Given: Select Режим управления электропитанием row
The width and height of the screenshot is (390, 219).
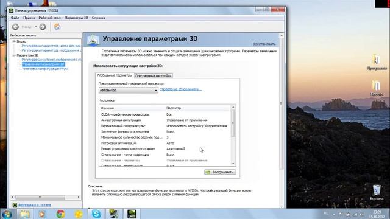Looking at the screenshot, I should (x=165, y=149).
